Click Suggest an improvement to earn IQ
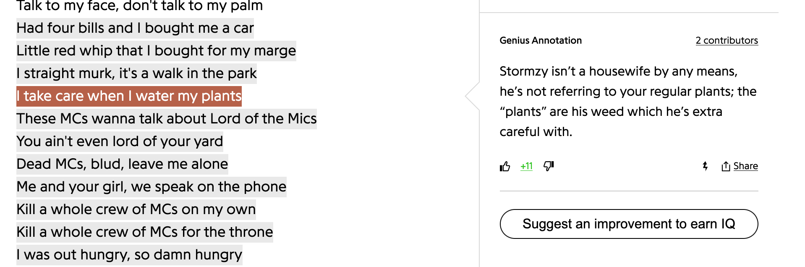 [x=629, y=224]
